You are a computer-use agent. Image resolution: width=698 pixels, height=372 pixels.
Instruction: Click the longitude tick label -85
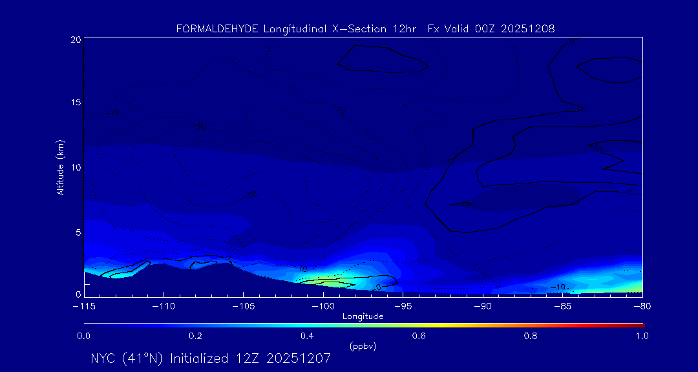563,307
